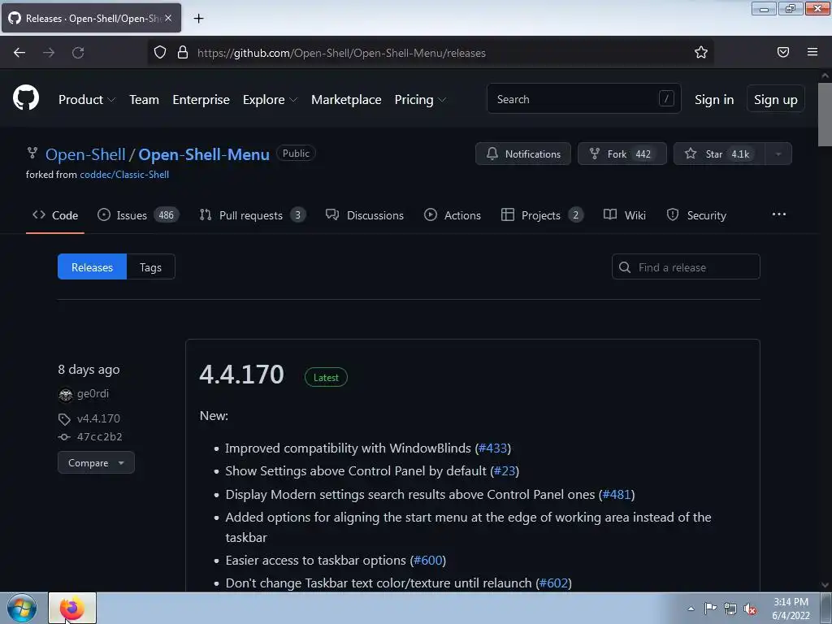Open the Open-Shell owner link
832x624 pixels.
point(85,154)
